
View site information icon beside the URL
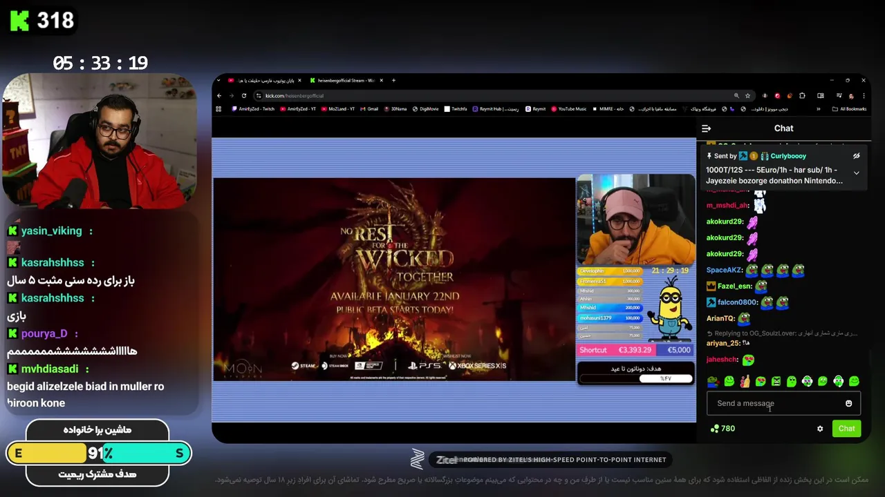pos(259,96)
